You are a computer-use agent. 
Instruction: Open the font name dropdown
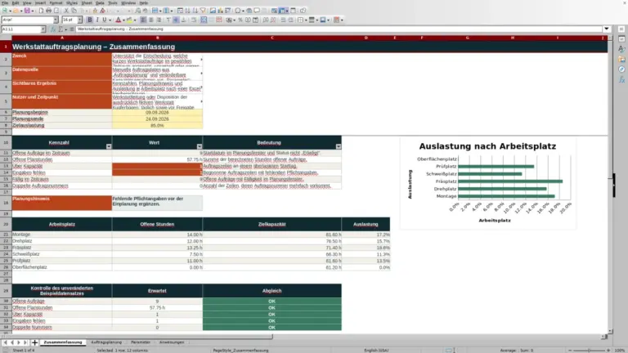[56, 20]
